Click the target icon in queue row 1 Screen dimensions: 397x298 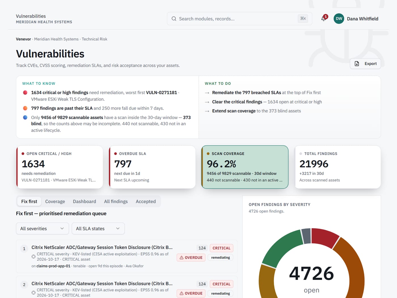pos(33,257)
